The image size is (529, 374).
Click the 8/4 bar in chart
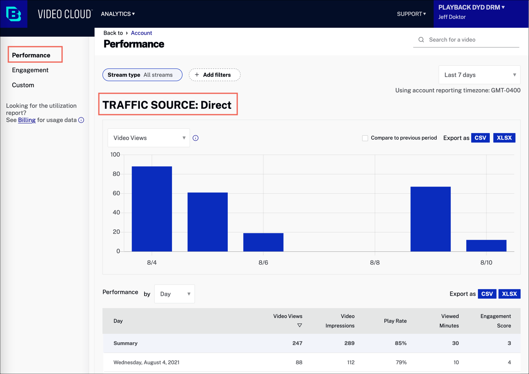[152, 209]
